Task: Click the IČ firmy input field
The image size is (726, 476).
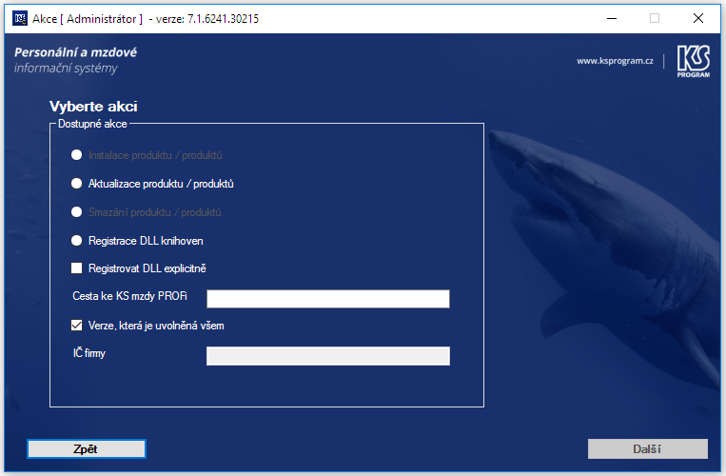Action: (328, 356)
